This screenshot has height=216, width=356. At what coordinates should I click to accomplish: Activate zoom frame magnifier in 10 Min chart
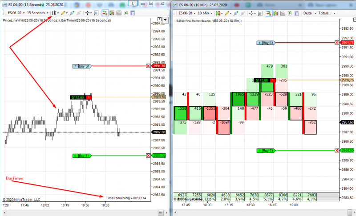(260, 13)
